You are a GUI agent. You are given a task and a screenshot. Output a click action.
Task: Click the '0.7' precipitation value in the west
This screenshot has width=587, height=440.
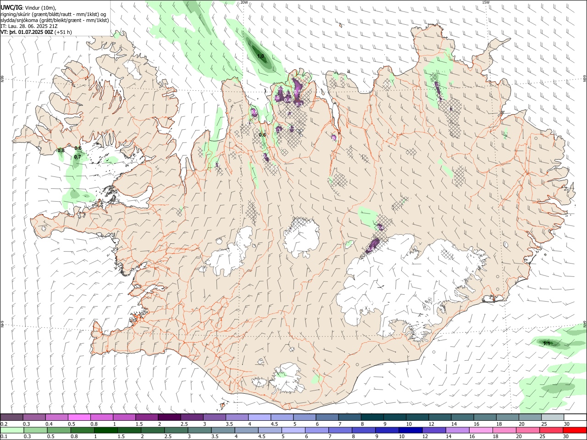[x=78, y=157]
